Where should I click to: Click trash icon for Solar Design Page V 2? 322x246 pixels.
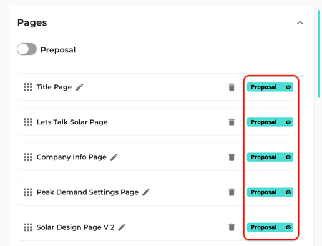pos(232,227)
